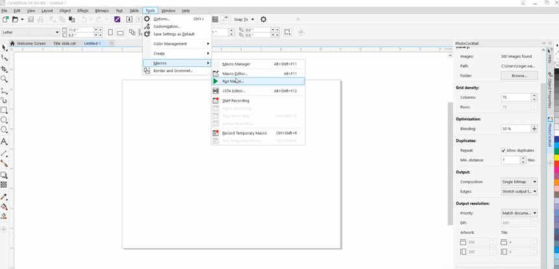
Task: Open VSTA Editor menu entry
Action: [258, 91]
